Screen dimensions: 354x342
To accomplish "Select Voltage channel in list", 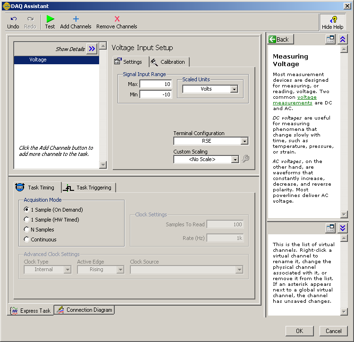I will point(57,60).
